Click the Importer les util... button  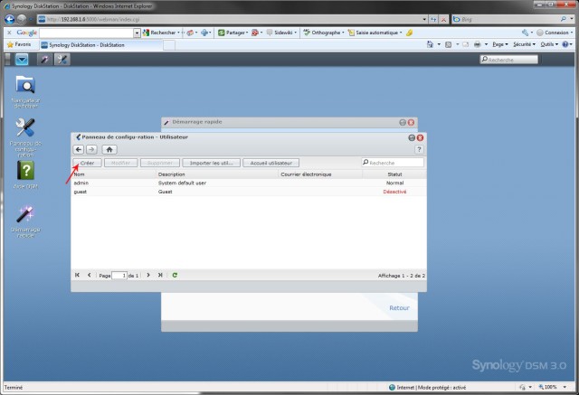point(211,163)
